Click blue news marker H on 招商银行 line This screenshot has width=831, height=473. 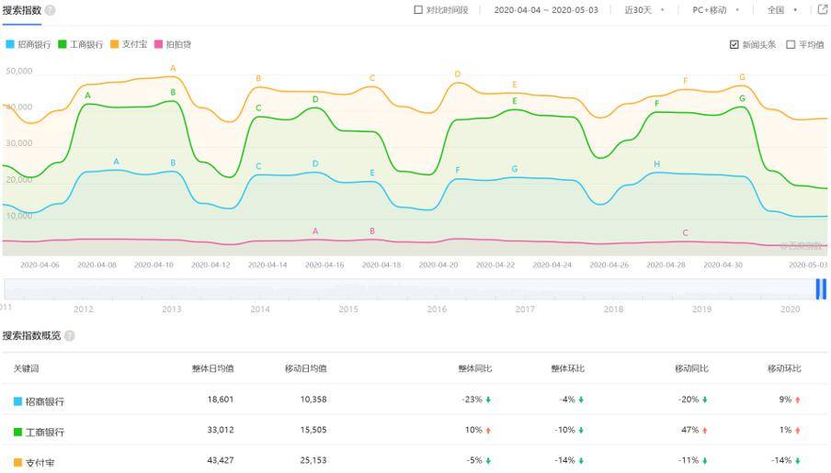(656, 164)
